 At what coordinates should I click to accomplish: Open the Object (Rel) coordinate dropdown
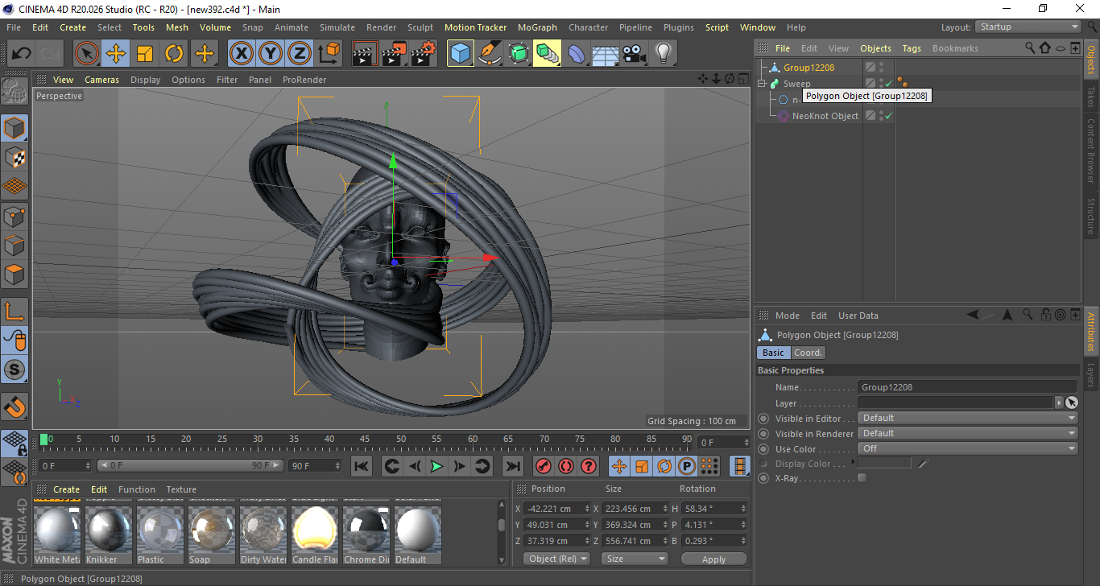[x=556, y=559]
